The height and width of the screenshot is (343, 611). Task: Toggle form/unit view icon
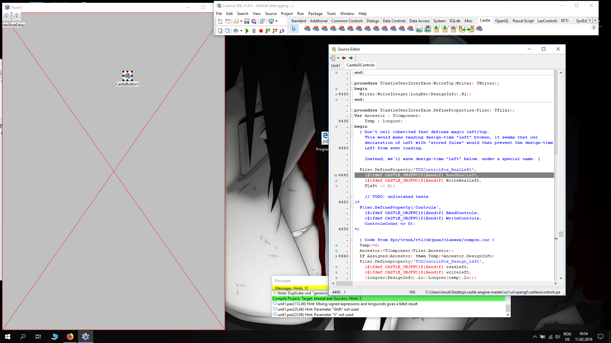[262, 21]
